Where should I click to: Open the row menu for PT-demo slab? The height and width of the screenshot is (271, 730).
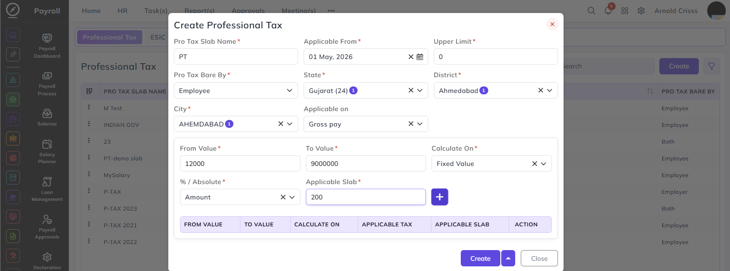pos(89,157)
